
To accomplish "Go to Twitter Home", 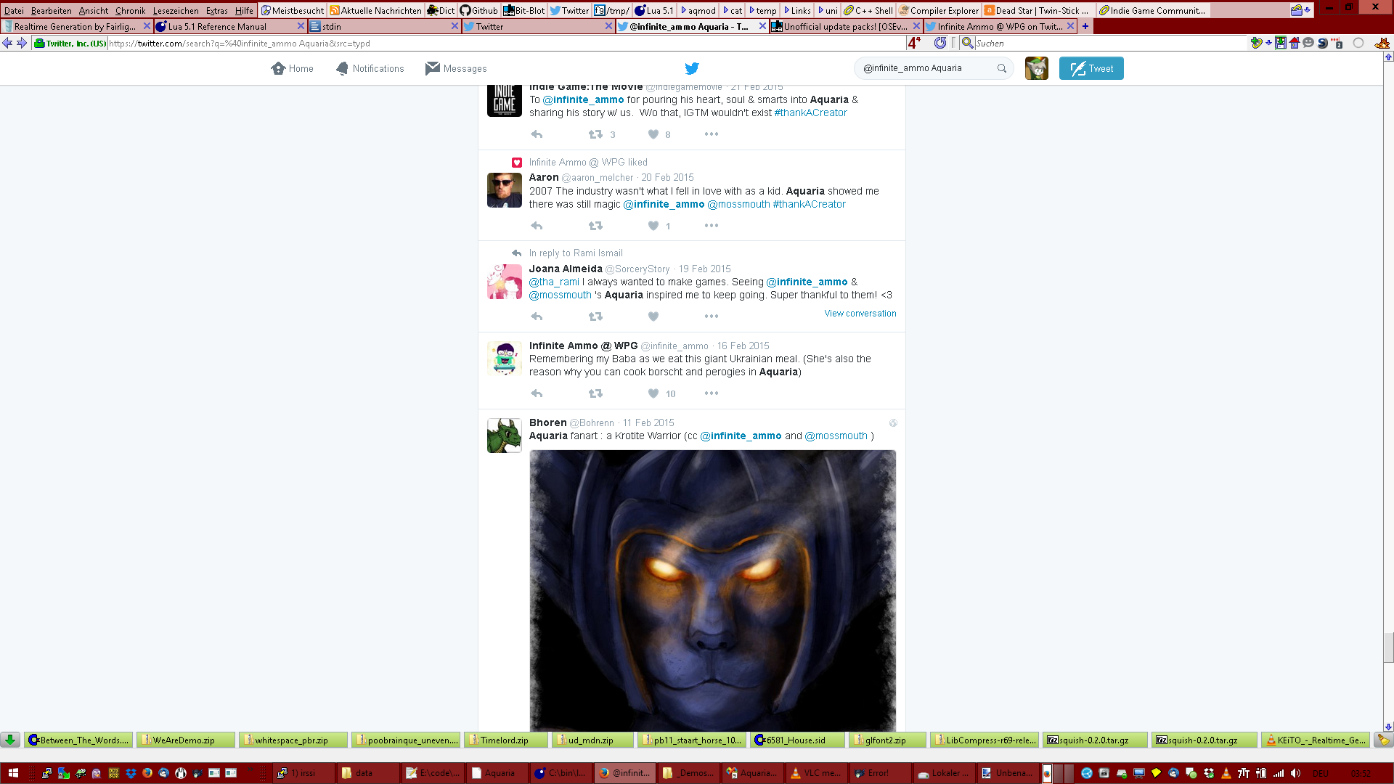I will (293, 68).
